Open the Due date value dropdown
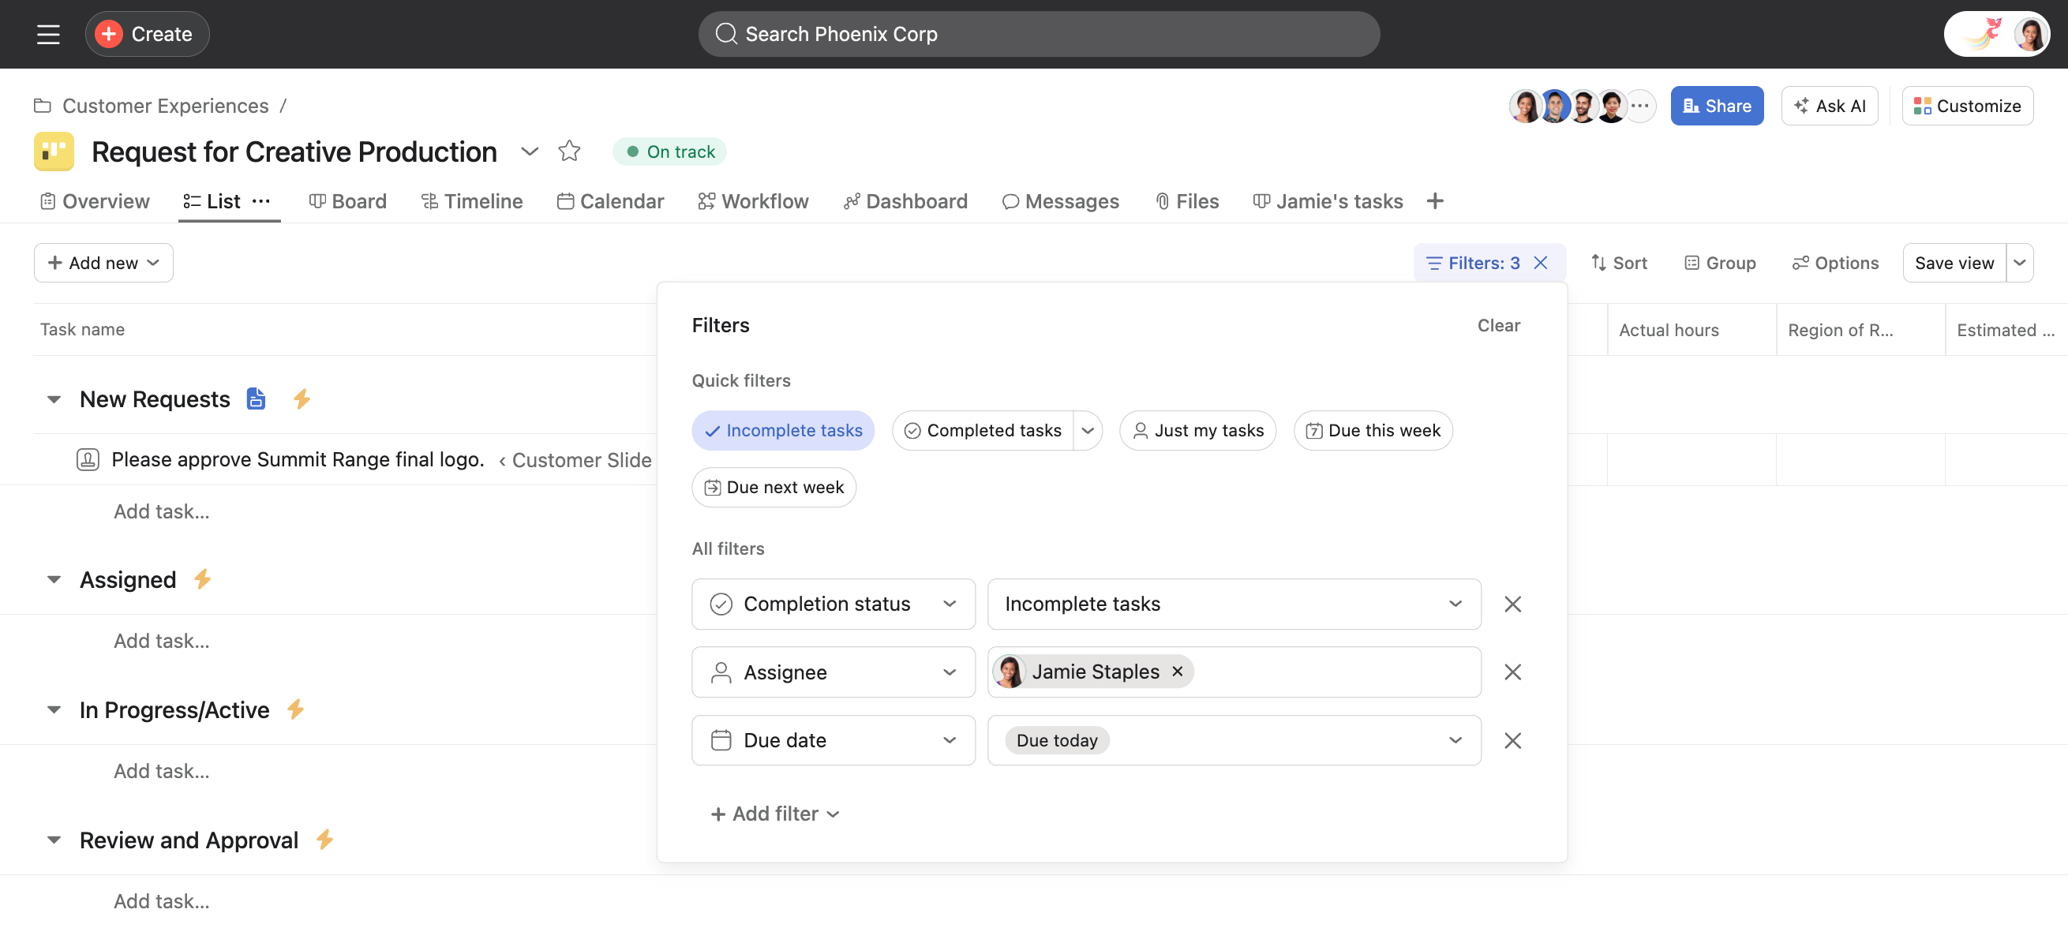Image resolution: width=2068 pixels, height=928 pixels. pos(1455,739)
